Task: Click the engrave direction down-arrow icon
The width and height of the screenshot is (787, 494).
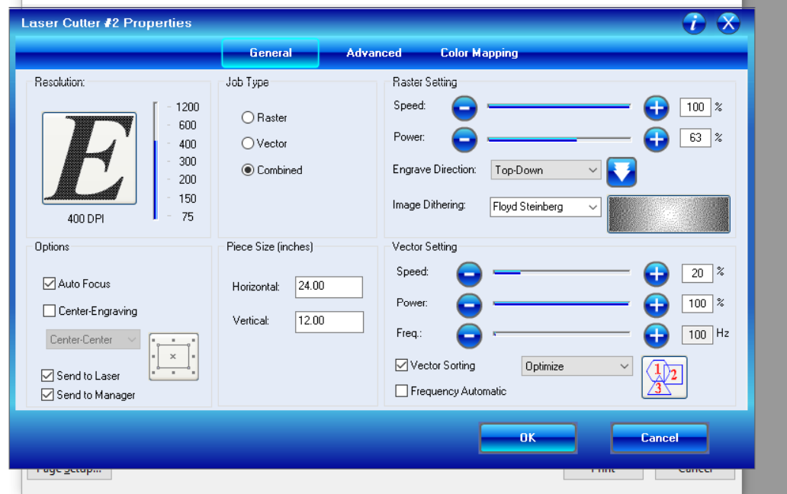Action: pyautogui.click(x=622, y=172)
